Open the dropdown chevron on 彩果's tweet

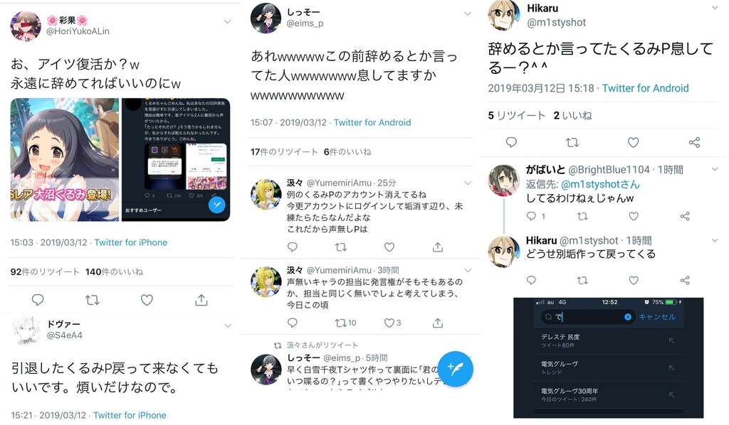click(227, 21)
